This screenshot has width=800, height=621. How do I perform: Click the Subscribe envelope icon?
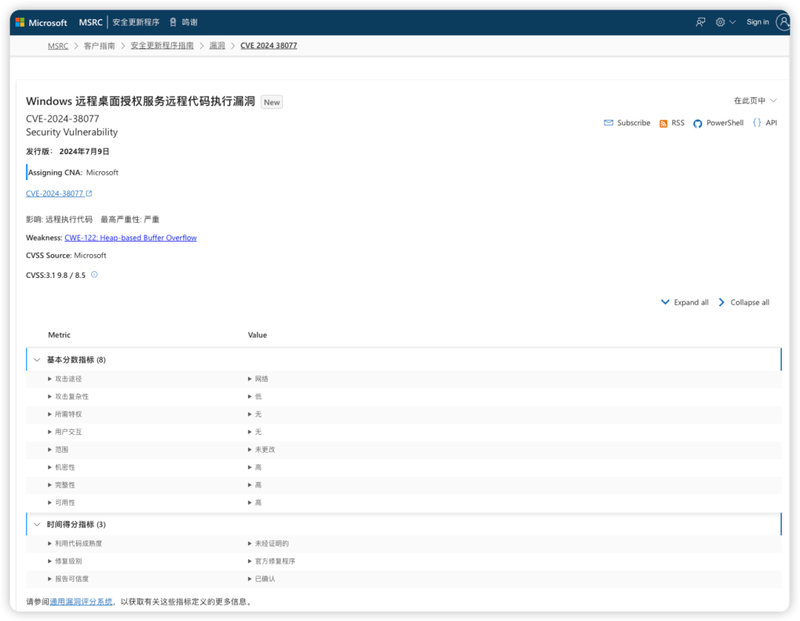[x=609, y=123]
